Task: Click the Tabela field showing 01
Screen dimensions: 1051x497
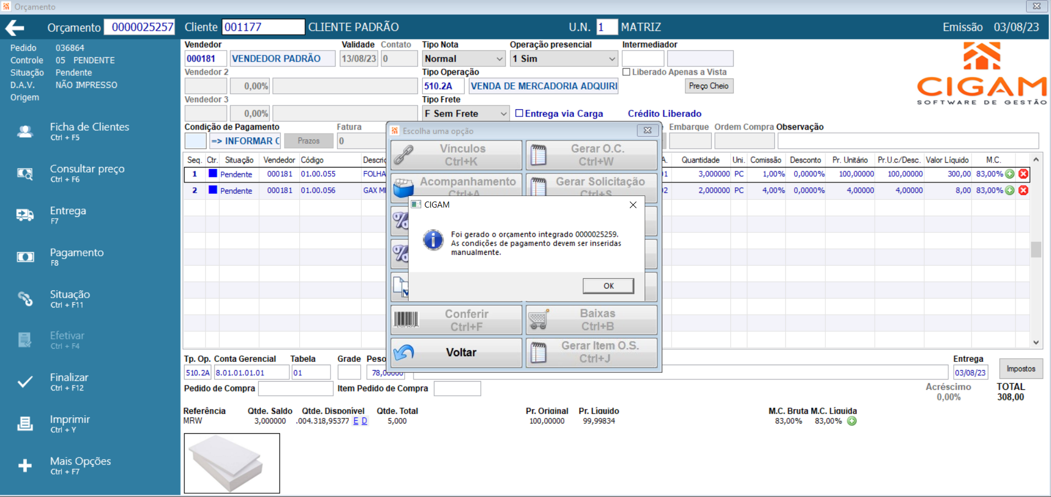Action: tap(311, 372)
